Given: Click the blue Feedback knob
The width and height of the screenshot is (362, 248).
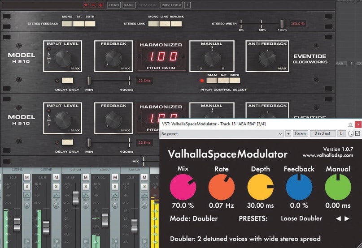Looking at the screenshot, I should point(299,187).
